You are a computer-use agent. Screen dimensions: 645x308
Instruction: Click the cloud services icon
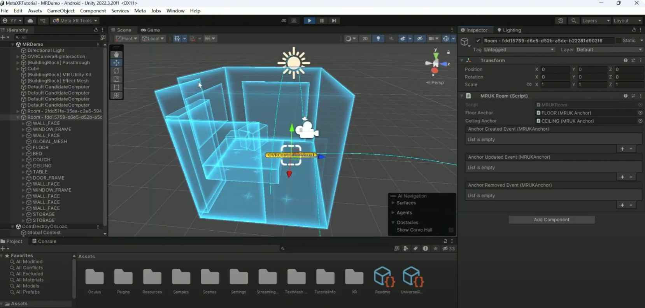pos(30,21)
